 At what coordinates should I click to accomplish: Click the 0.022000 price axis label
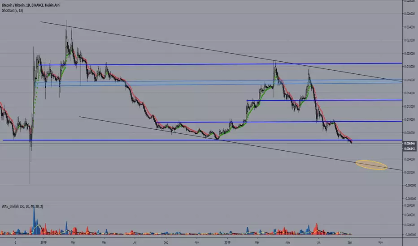(409, 40)
